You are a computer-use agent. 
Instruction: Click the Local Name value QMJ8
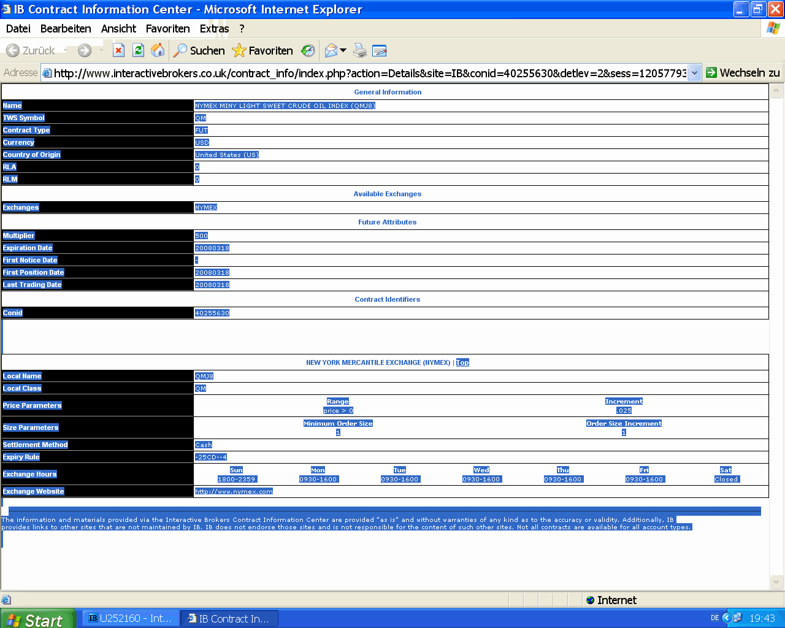click(x=204, y=376)
